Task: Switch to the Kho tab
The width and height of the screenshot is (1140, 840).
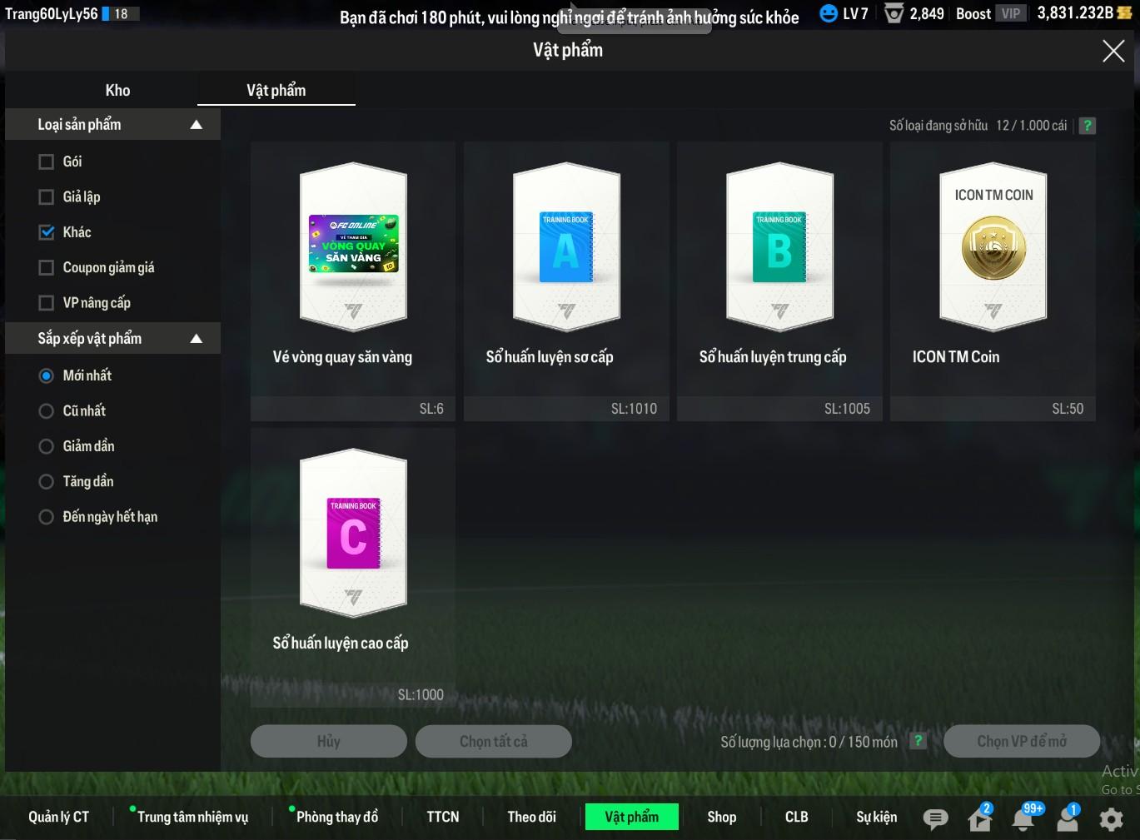Action: [x=117, y=90]
